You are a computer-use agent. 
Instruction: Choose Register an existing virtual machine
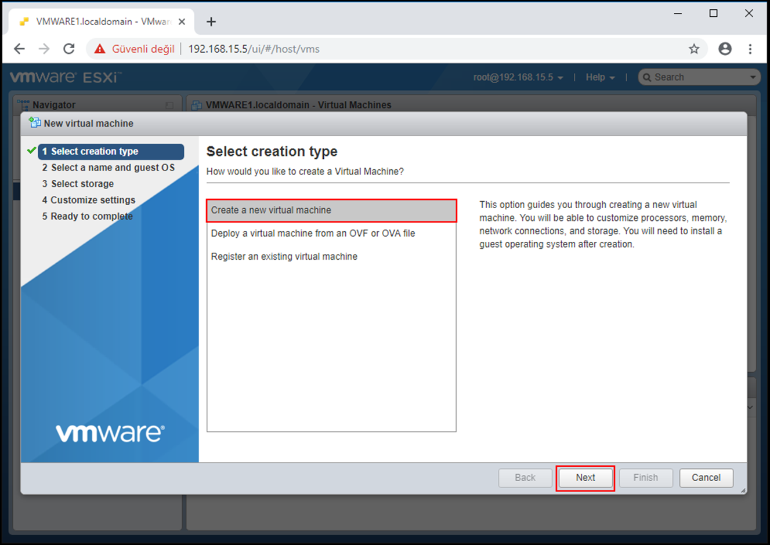click(x=331, y=256)
